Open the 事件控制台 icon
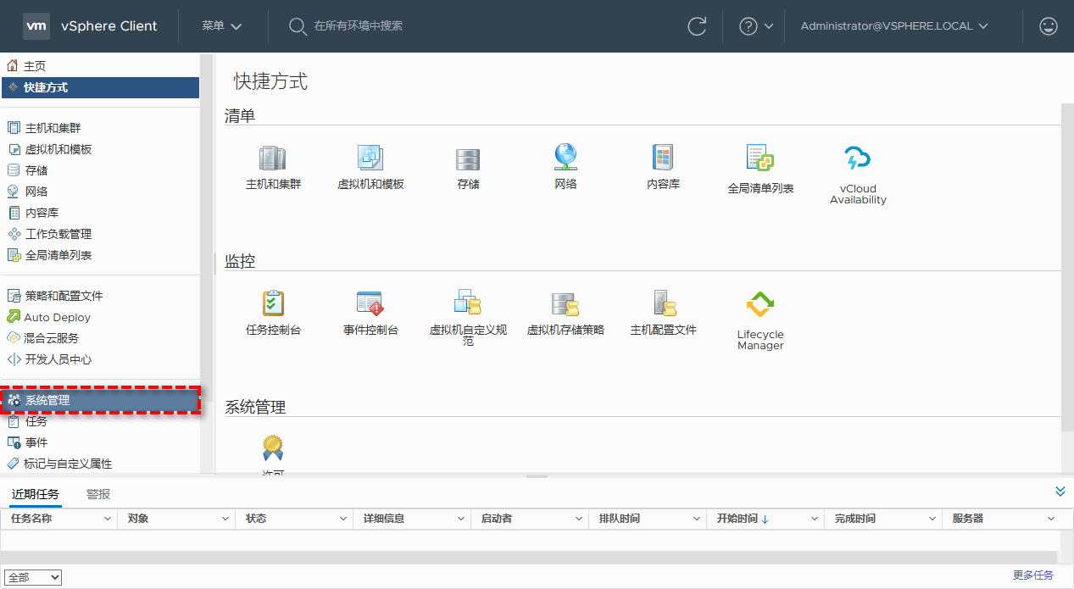1074x589 pixels. point(370,303)
